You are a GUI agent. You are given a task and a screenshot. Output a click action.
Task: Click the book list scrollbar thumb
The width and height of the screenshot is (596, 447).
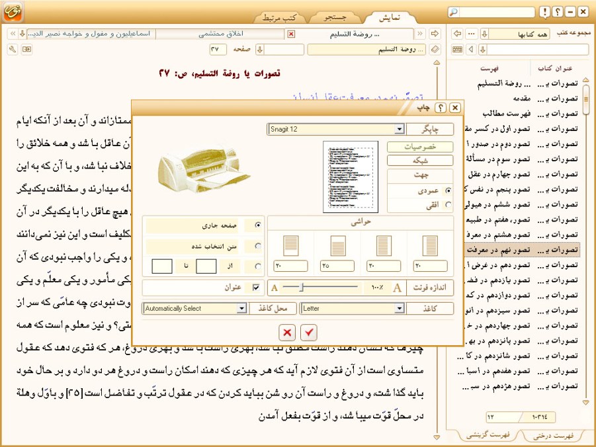click(585, 99)
